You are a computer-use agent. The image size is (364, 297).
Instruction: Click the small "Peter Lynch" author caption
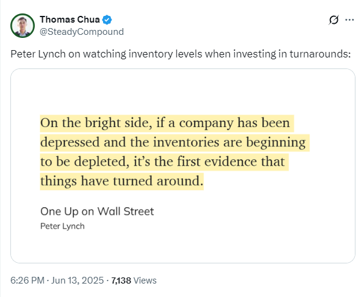pyautogui.click(x=62, y=226)
